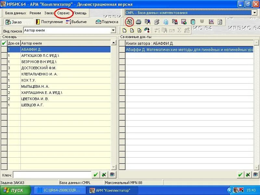
Task: Click the document icon with thick dash
Action: pos(139,30)
